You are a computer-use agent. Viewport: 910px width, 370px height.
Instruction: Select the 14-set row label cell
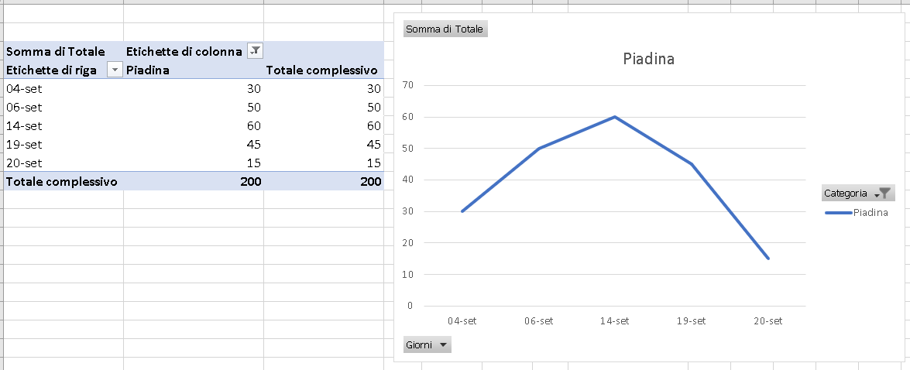click(x=64, y=126)
